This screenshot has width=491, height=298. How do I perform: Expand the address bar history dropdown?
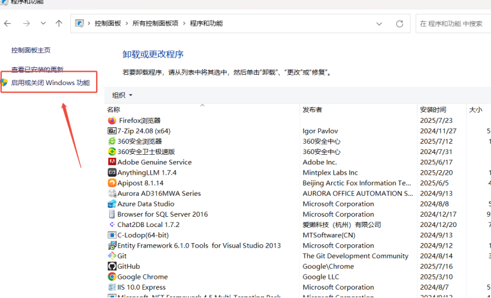coord(379,24)
